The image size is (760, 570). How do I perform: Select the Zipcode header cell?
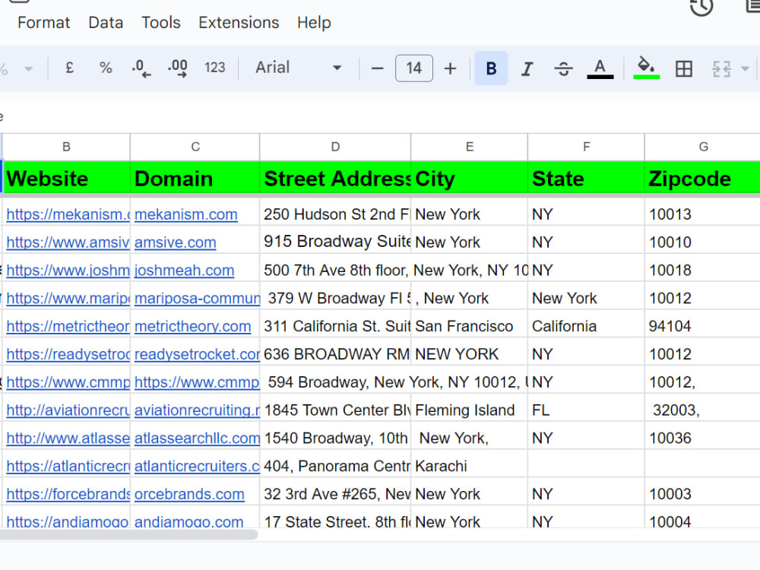pos(703,179)
